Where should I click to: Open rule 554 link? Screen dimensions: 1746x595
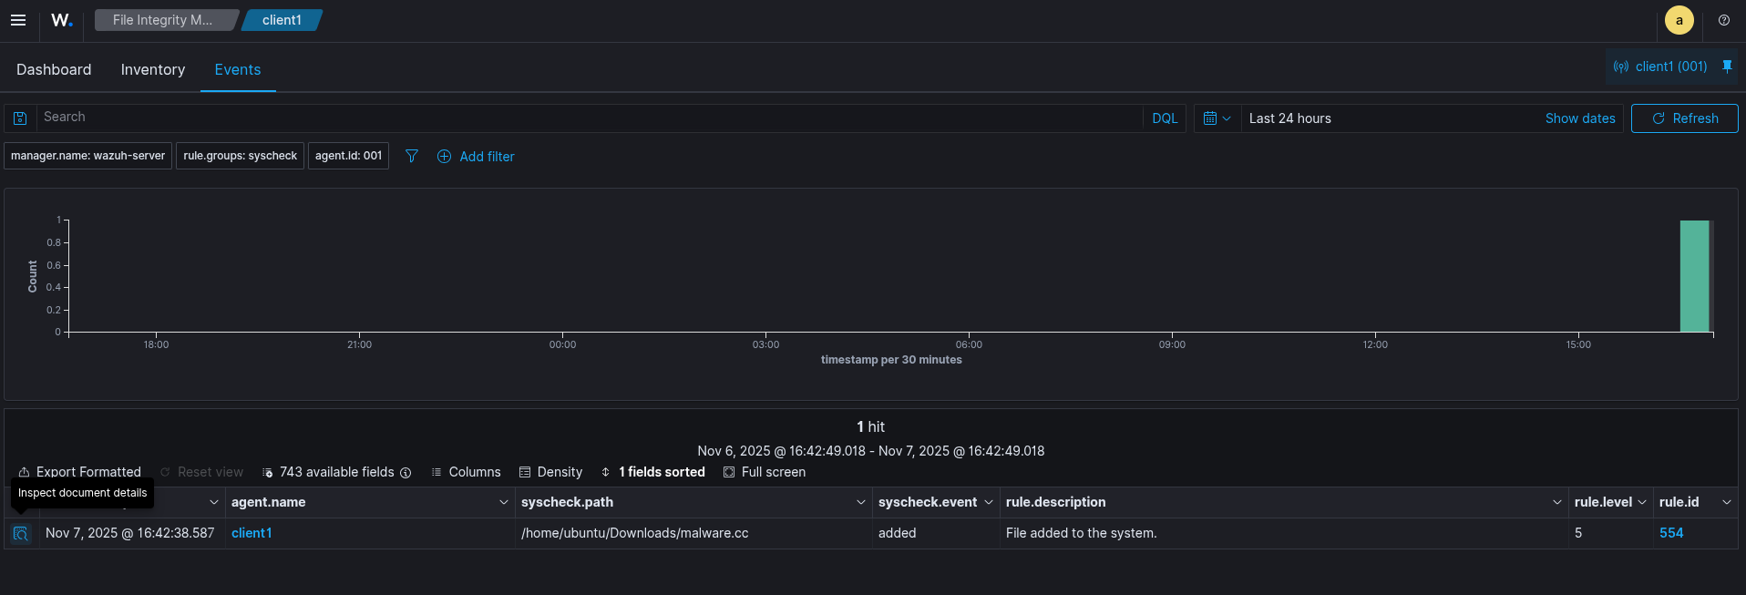pos(1670,534)
